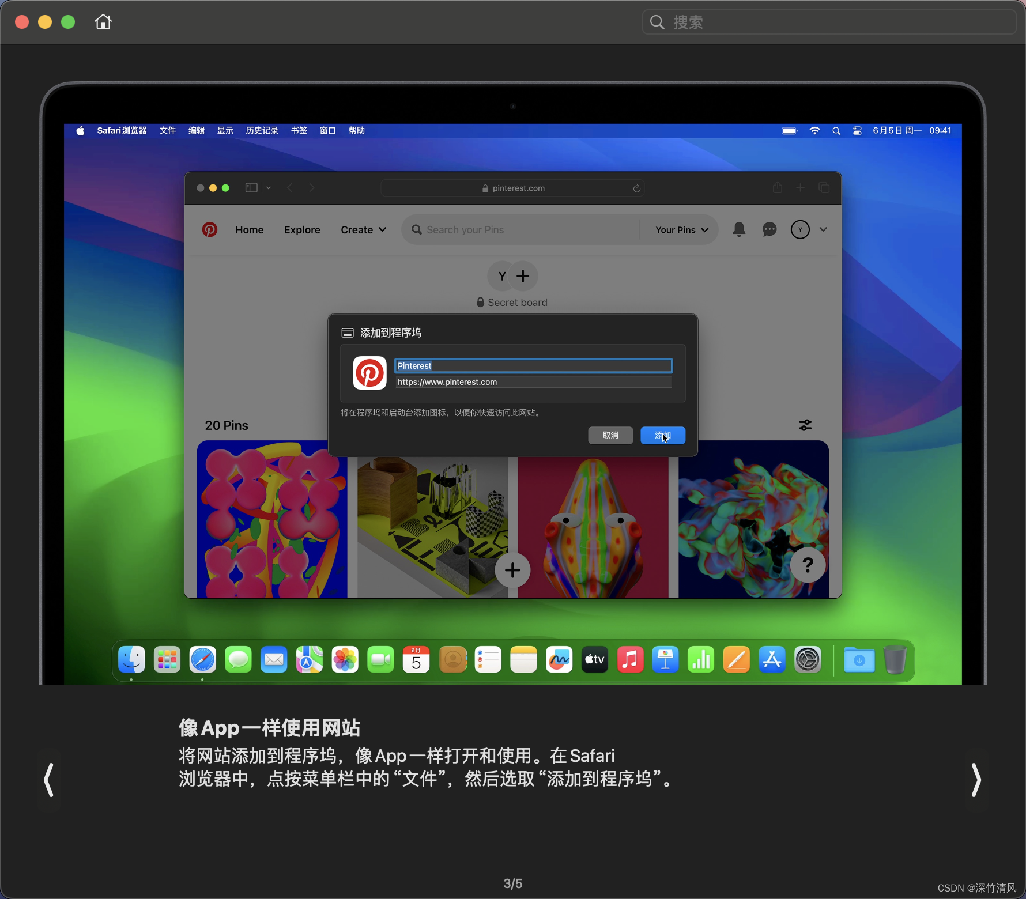Open Pinterest messages icon
1026x899 pixels.
coord(769,230)
